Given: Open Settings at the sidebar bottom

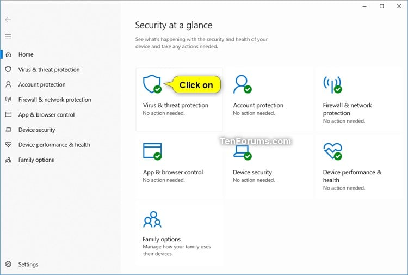Looking at the screenshot, I should 28,264.
